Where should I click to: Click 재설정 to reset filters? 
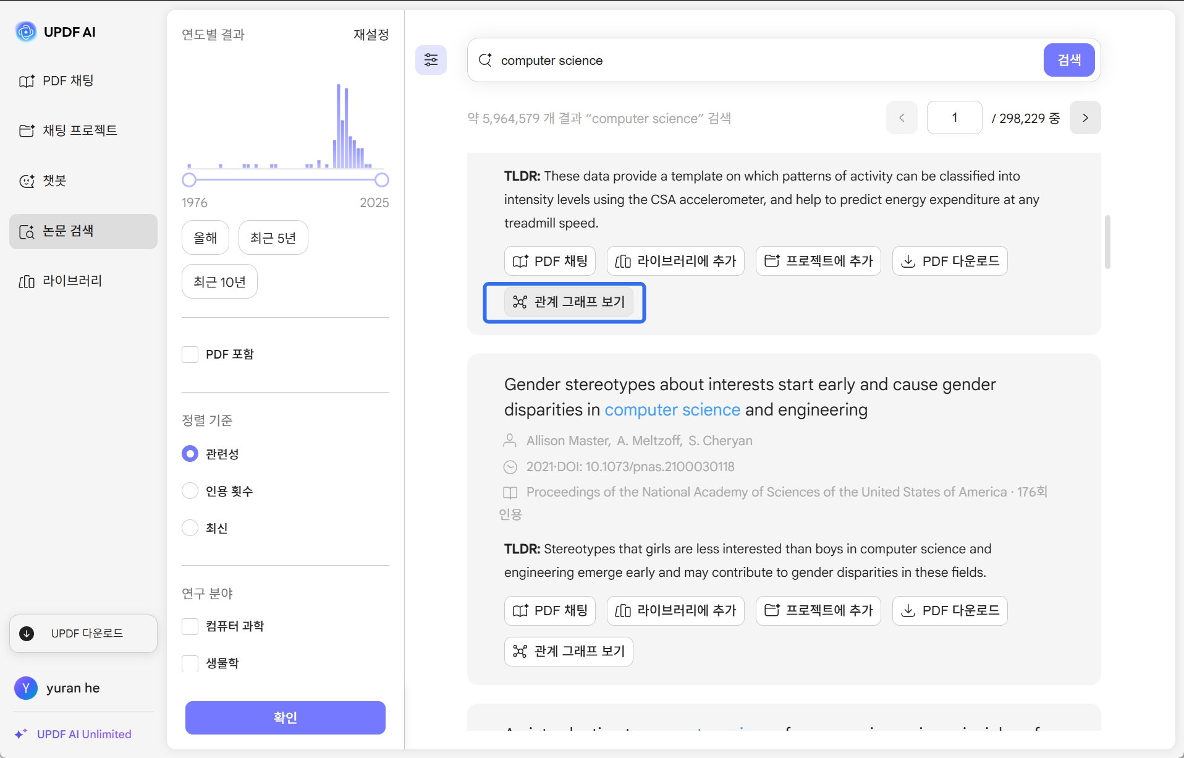(371, 35)
